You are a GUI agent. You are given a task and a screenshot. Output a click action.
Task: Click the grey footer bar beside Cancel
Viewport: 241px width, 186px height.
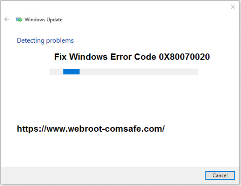pyautogui.click(x=103, y=175)
